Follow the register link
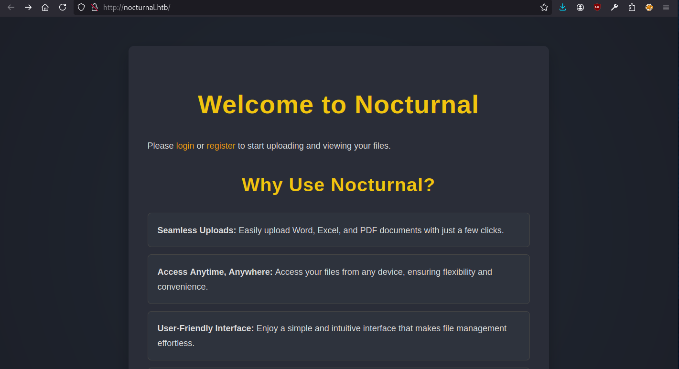This screenshot has height=369, width=679. pyautogui.click(x=221, y=146)
